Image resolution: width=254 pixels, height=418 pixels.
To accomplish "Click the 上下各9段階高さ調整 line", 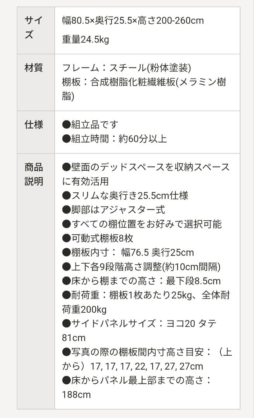I will (x=141, y=267).
